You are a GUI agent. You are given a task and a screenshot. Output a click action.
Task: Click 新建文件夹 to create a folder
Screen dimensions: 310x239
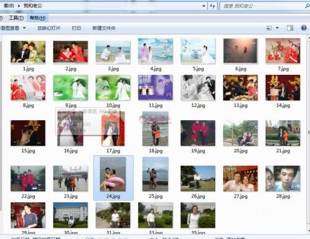coord(104,28)
